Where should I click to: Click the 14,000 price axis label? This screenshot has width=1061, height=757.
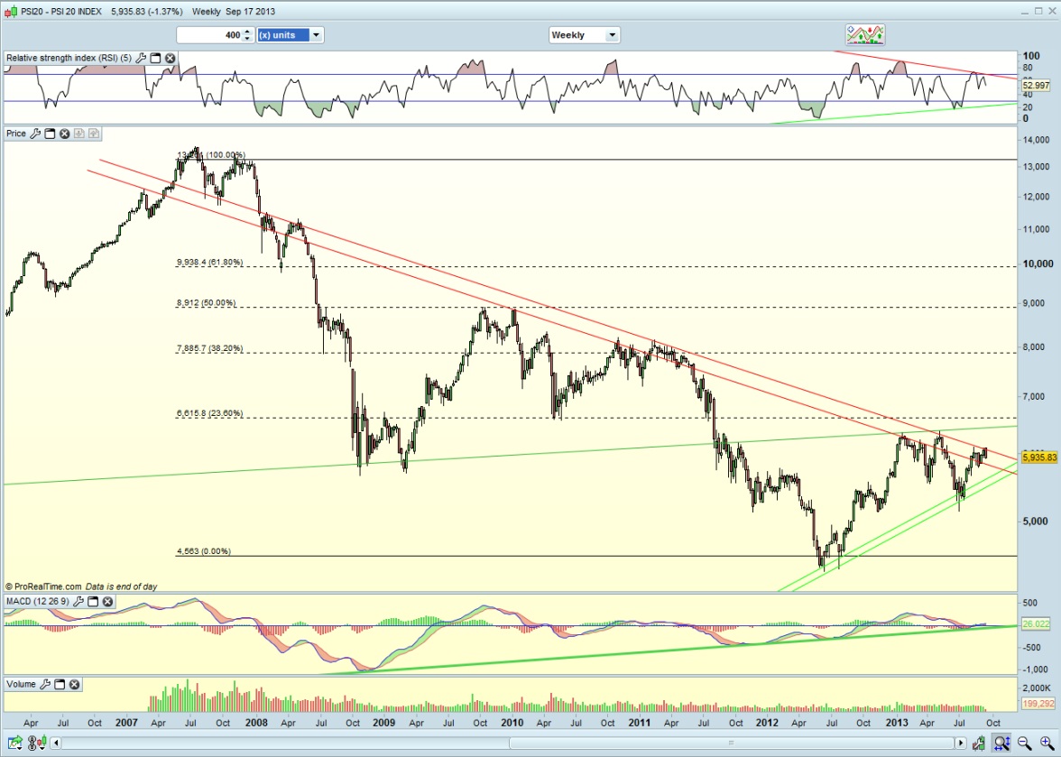(x=1038, y=140)
